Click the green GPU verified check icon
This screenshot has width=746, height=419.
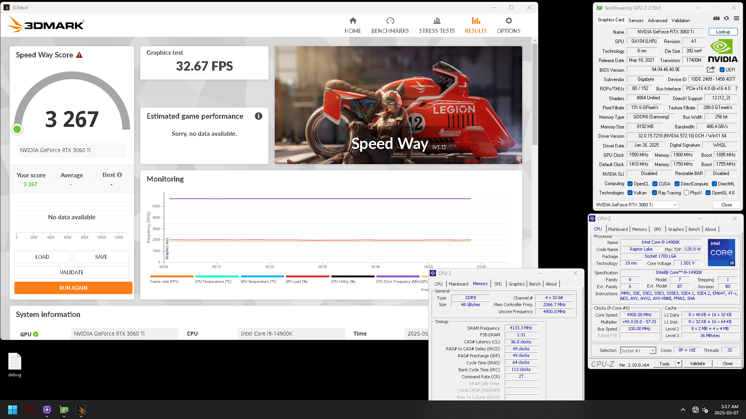[x=36, y=334]
